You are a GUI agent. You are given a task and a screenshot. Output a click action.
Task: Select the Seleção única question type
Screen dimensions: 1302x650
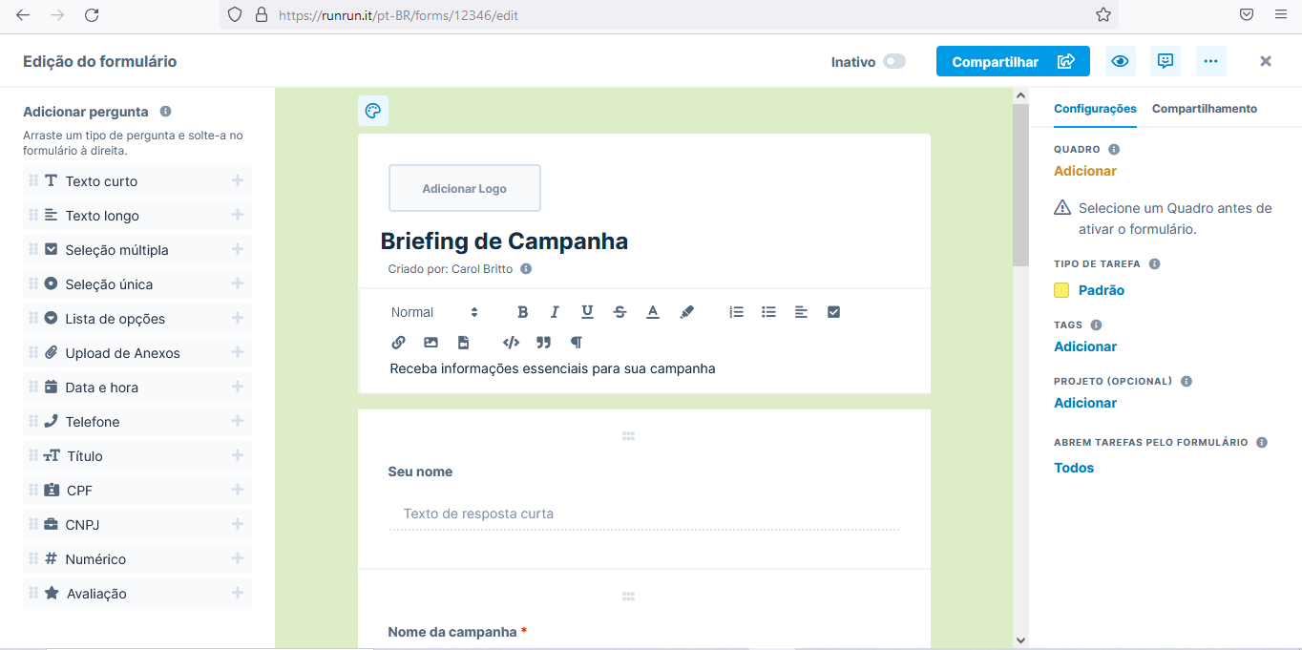click(x=137, y=284)
